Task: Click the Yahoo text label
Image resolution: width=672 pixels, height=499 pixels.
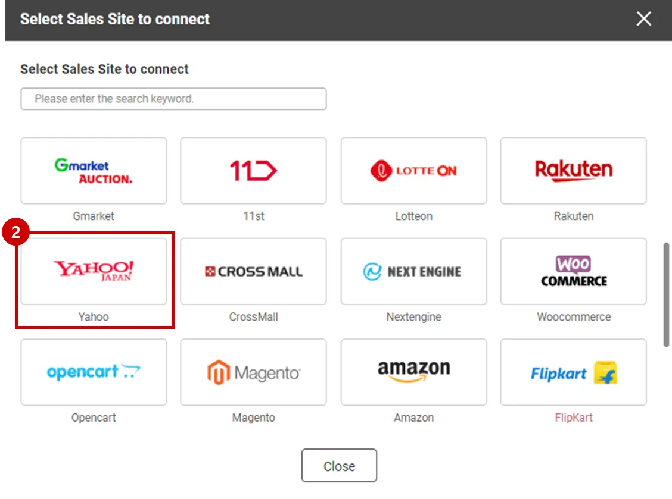Action: point(94,317)
